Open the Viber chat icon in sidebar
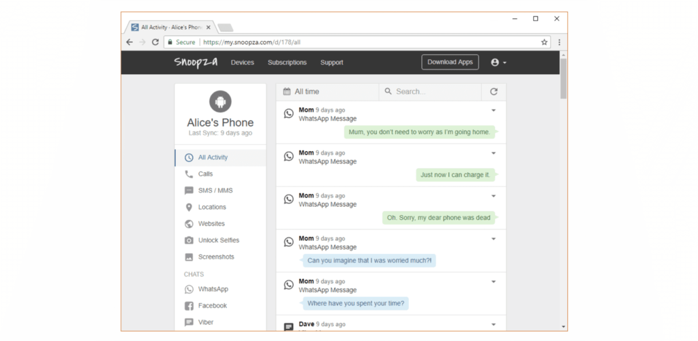 click(189, 323)
